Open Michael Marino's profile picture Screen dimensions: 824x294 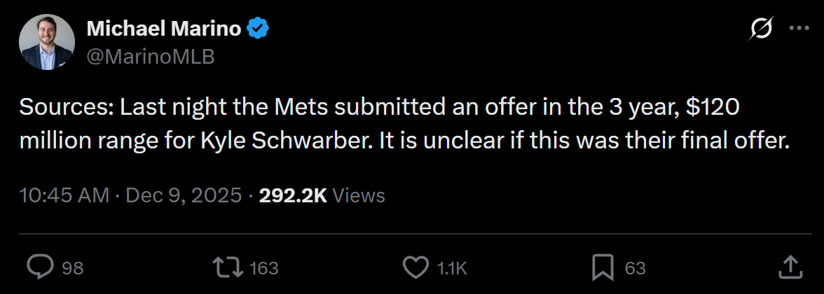tap(47, 42)
